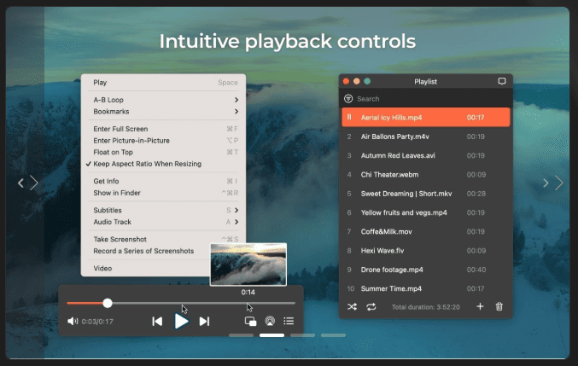
Task: Skip to the next track
Action: [x=204, y=322]
